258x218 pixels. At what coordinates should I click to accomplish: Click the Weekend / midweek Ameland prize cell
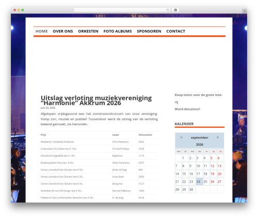point(57,142)
